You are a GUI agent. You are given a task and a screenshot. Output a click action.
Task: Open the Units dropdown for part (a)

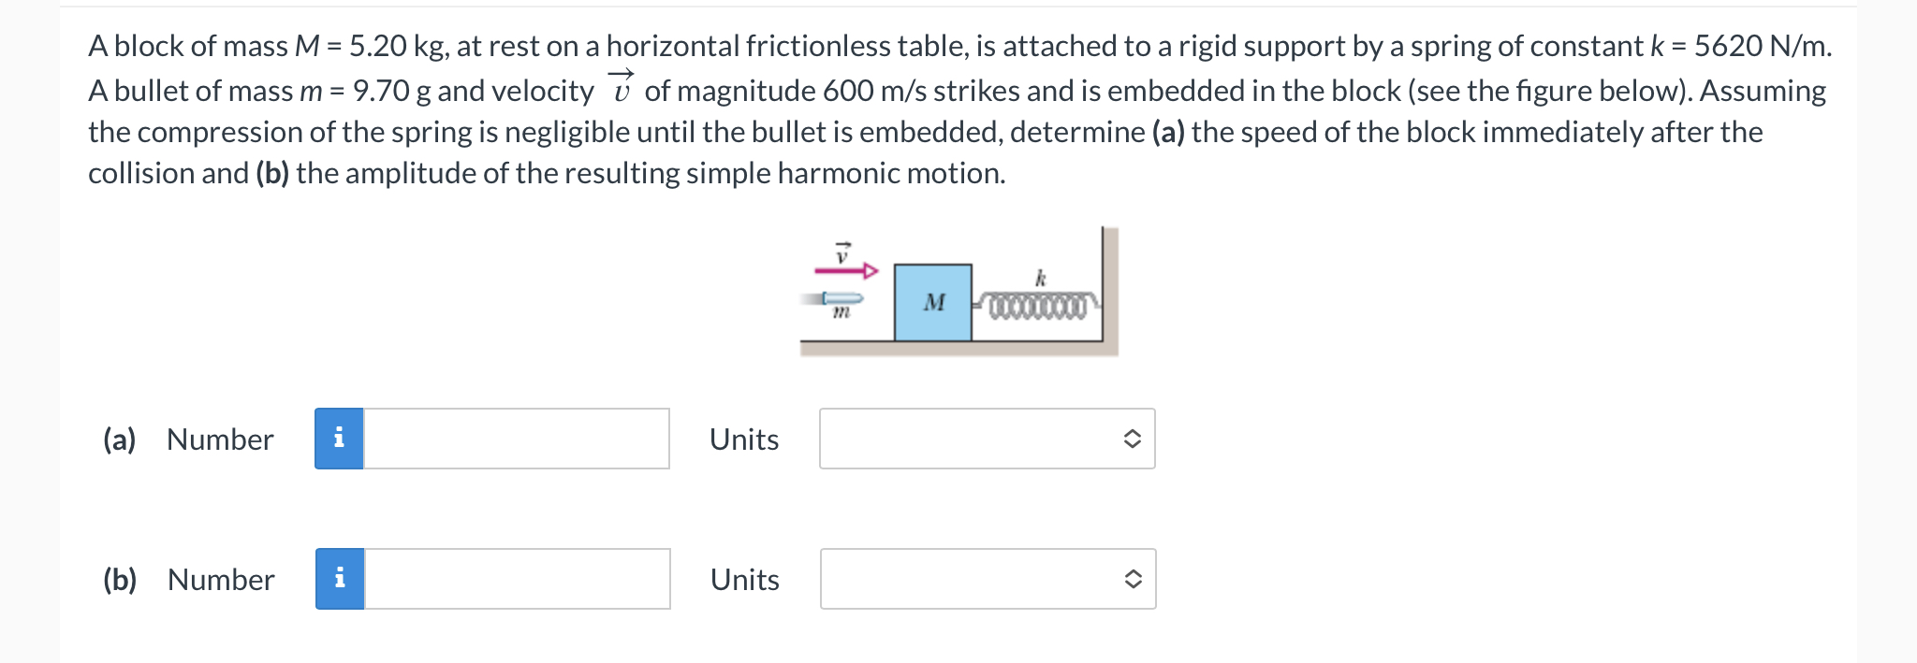[x=988, y=438]
